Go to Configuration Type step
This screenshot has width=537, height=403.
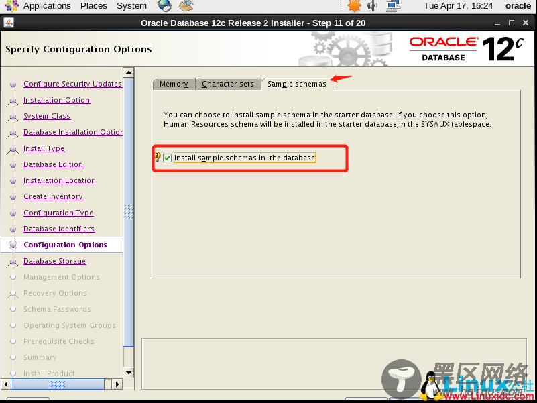coord(58,213)
